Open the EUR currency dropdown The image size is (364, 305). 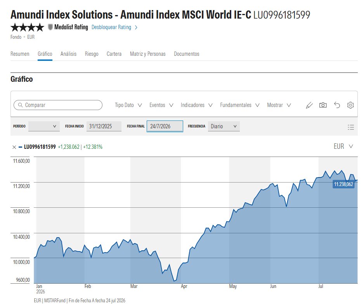pos(343,146)
